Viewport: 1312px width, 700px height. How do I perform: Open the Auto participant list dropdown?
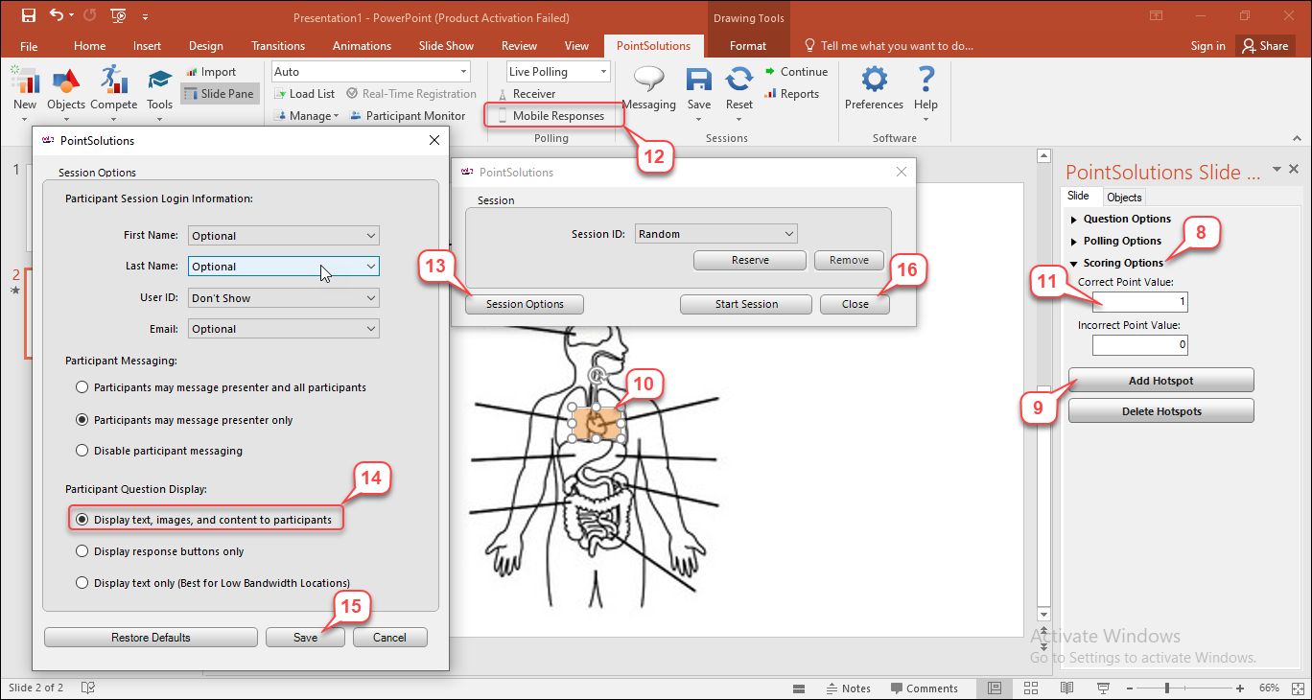[x=370, y=72]
